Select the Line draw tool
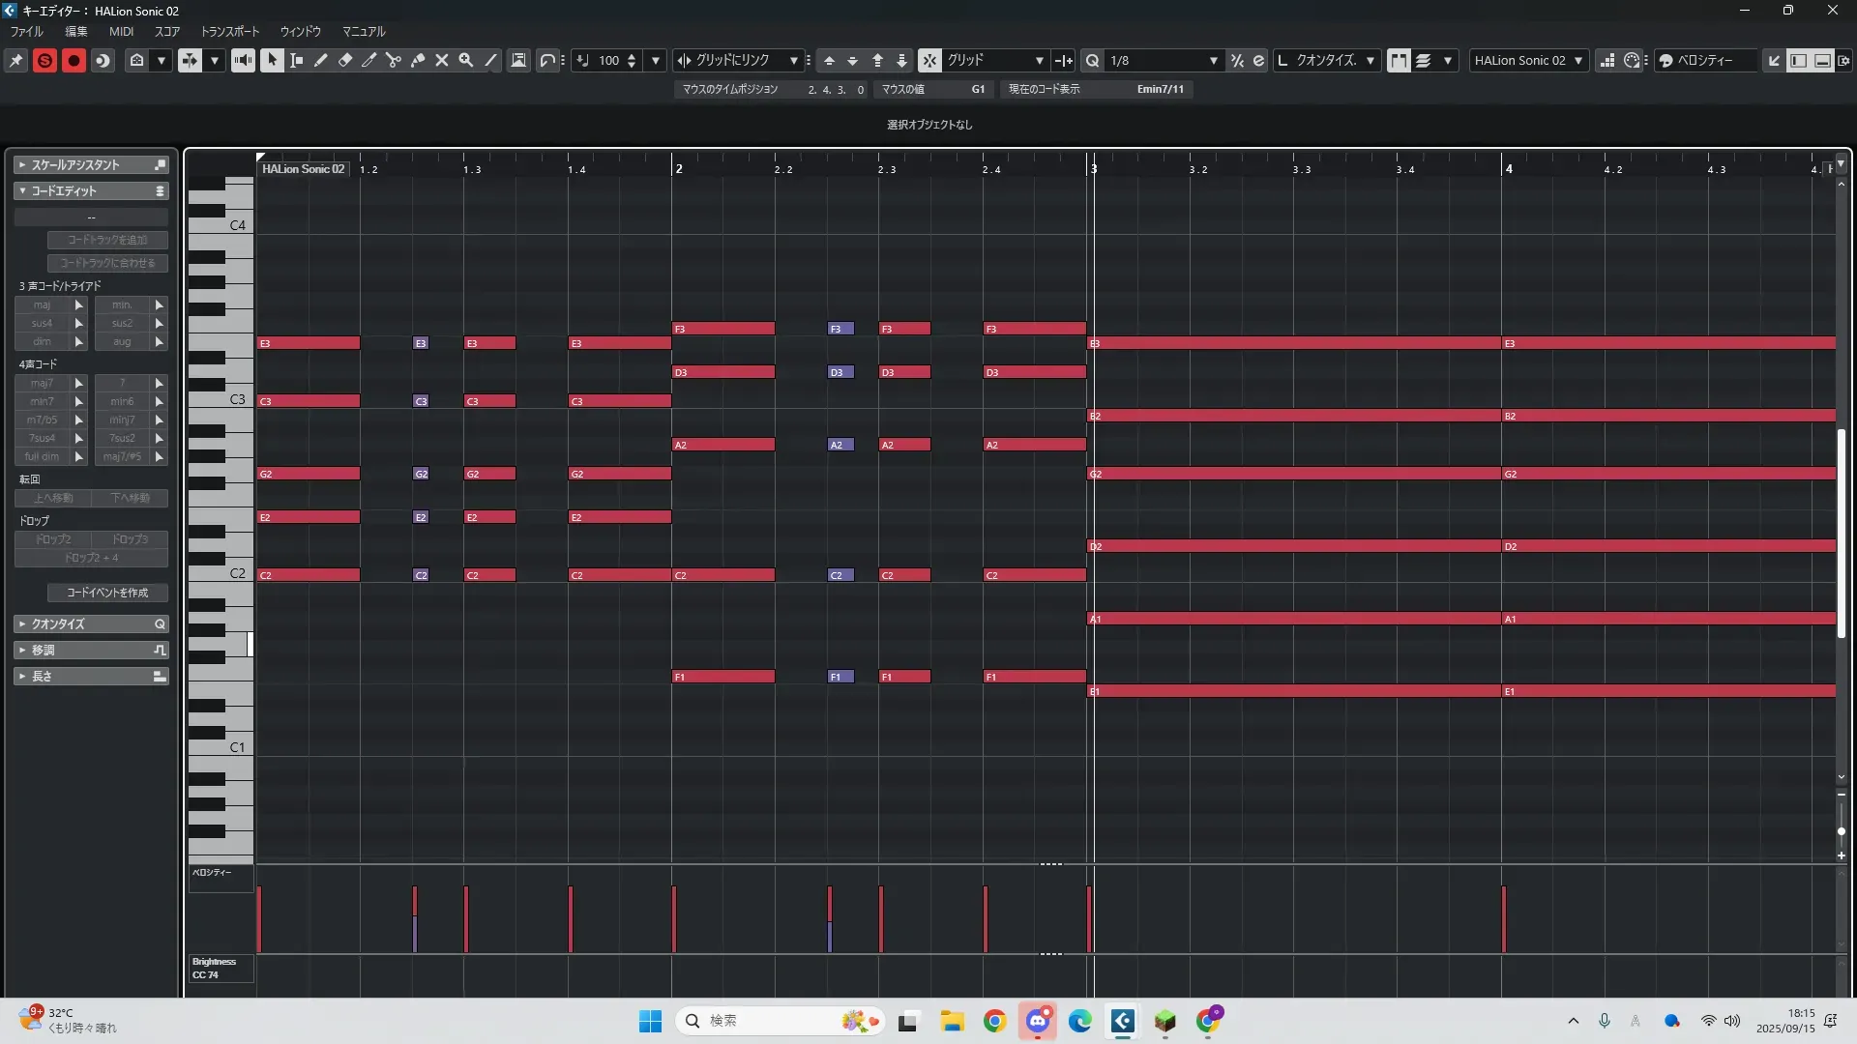 coord(491,60)
